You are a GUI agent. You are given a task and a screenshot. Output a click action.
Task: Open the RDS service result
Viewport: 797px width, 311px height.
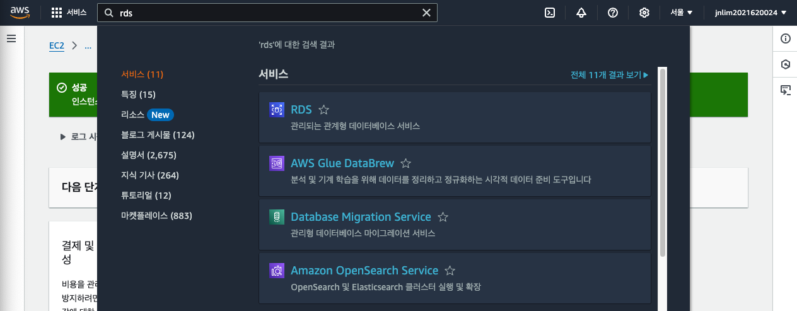point(301,110)
